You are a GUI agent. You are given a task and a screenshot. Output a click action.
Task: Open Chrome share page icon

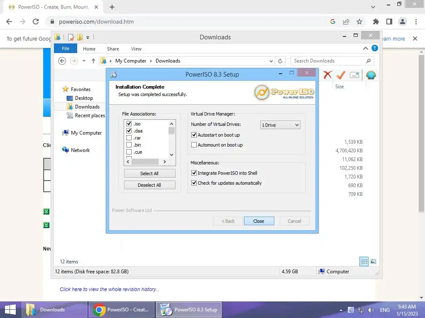[x=346, y=22]
